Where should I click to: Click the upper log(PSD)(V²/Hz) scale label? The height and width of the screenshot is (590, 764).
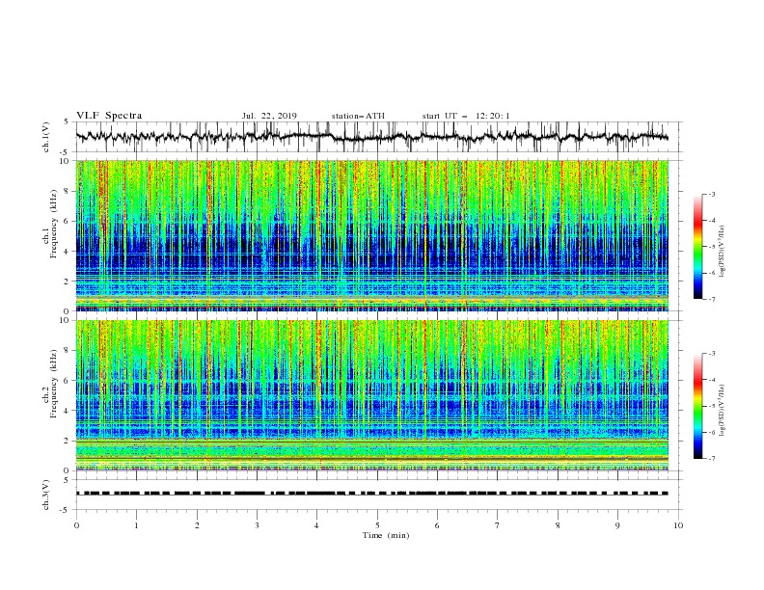(723, 252)
